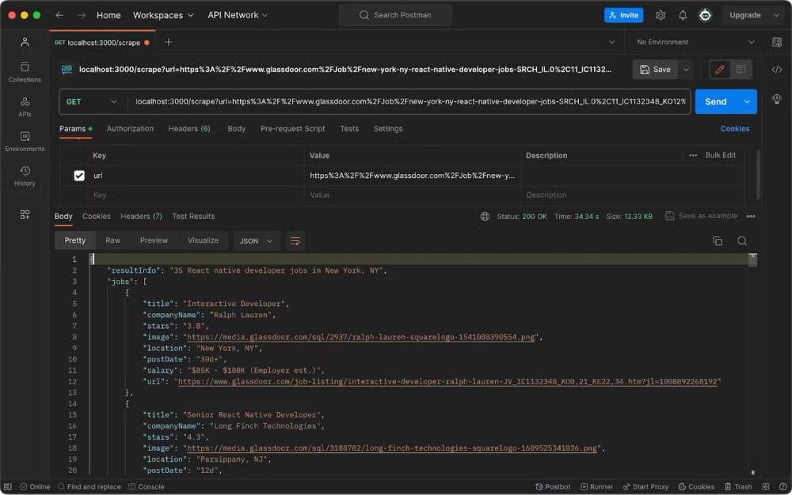Uncheck the url parameter checkbox
The height and width of the screenshot is (495, 792).
(79, 176)
